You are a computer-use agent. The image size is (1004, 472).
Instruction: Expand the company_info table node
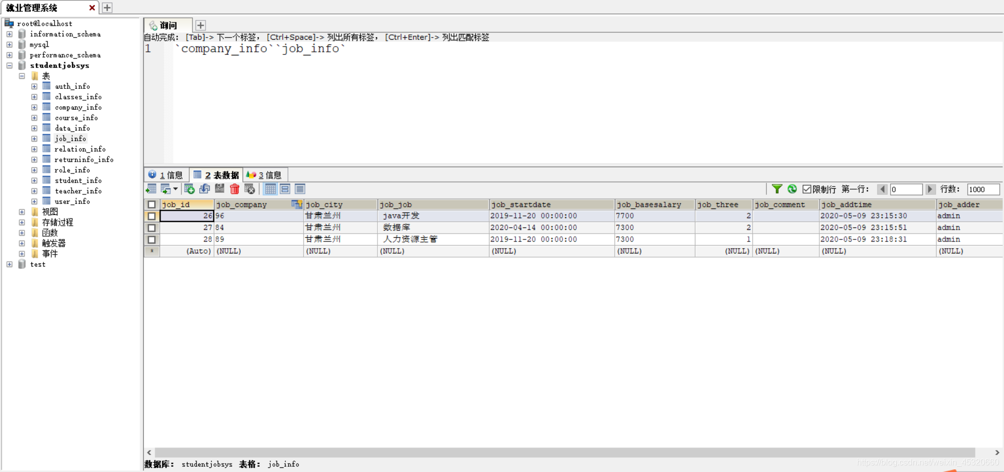pyautogui.click(x=34, y=107)
